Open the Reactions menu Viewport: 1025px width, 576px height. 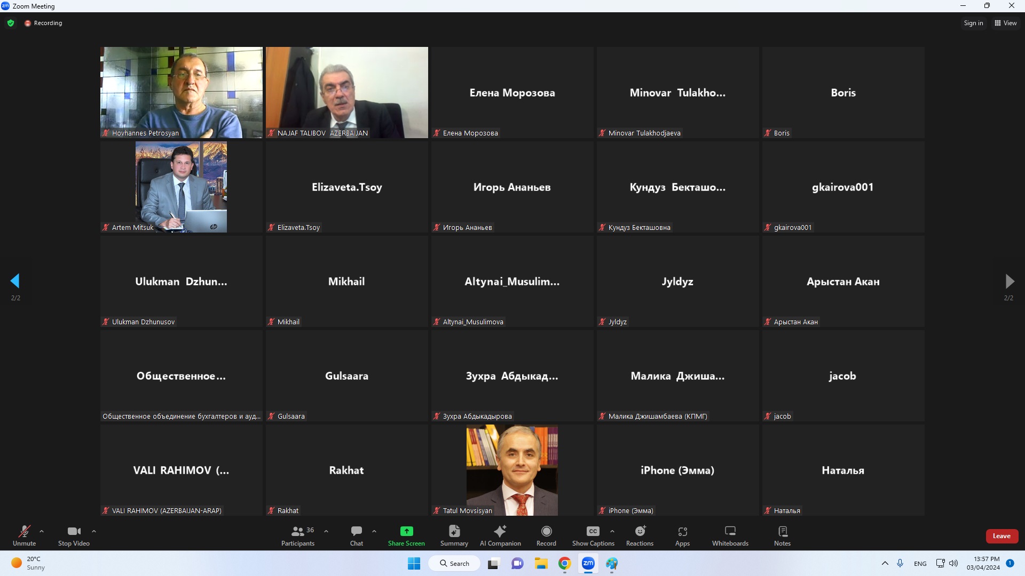click(640, 535)
